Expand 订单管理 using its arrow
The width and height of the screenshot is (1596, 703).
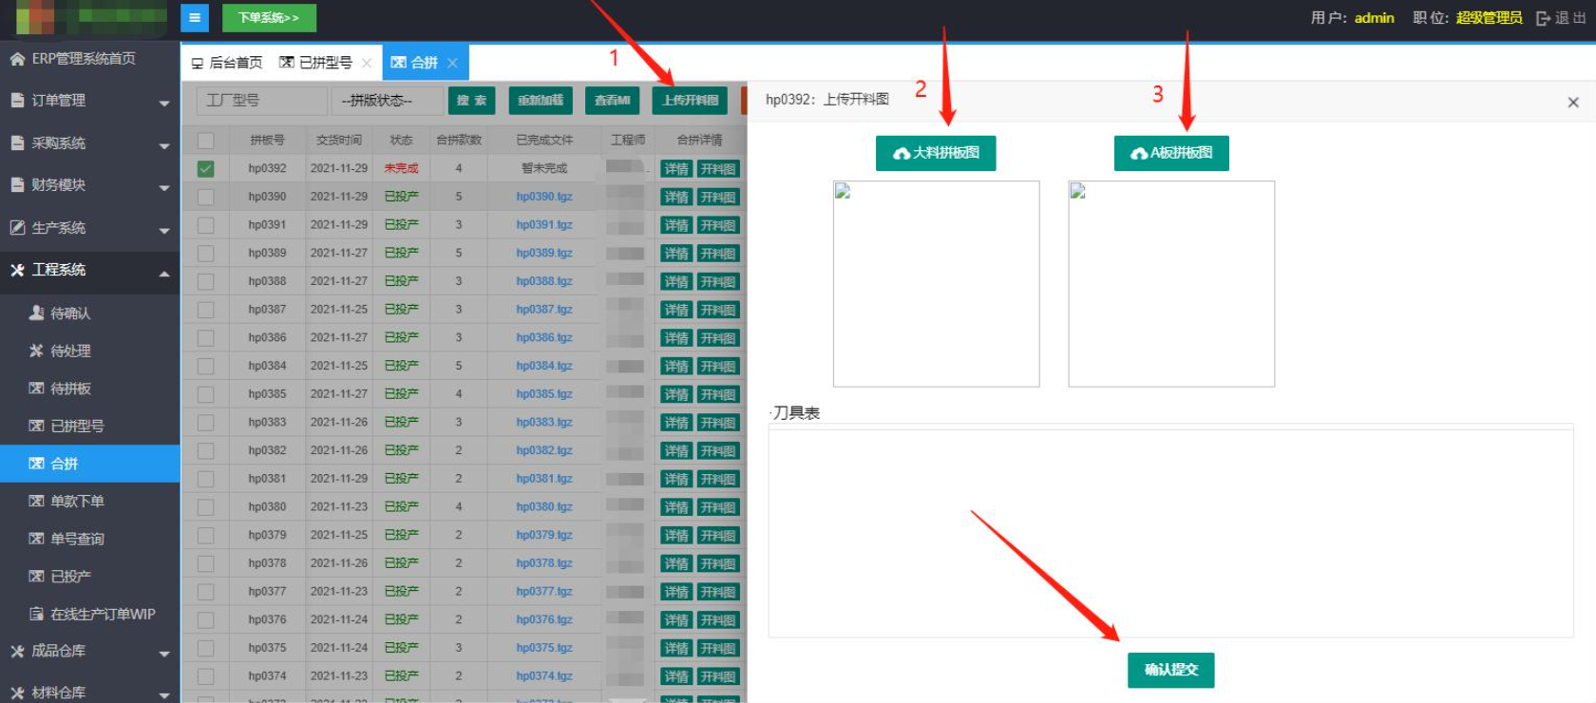(x=164, y=103)
